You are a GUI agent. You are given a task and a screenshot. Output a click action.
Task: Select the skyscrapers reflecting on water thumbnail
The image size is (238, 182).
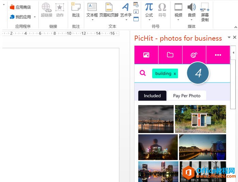pos(158,171)
